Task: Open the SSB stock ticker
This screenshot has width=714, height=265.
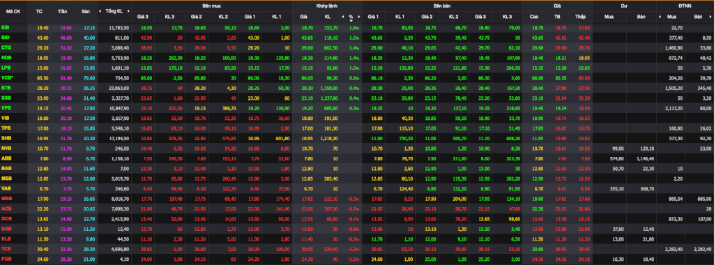Action: (x=6, y=98)
